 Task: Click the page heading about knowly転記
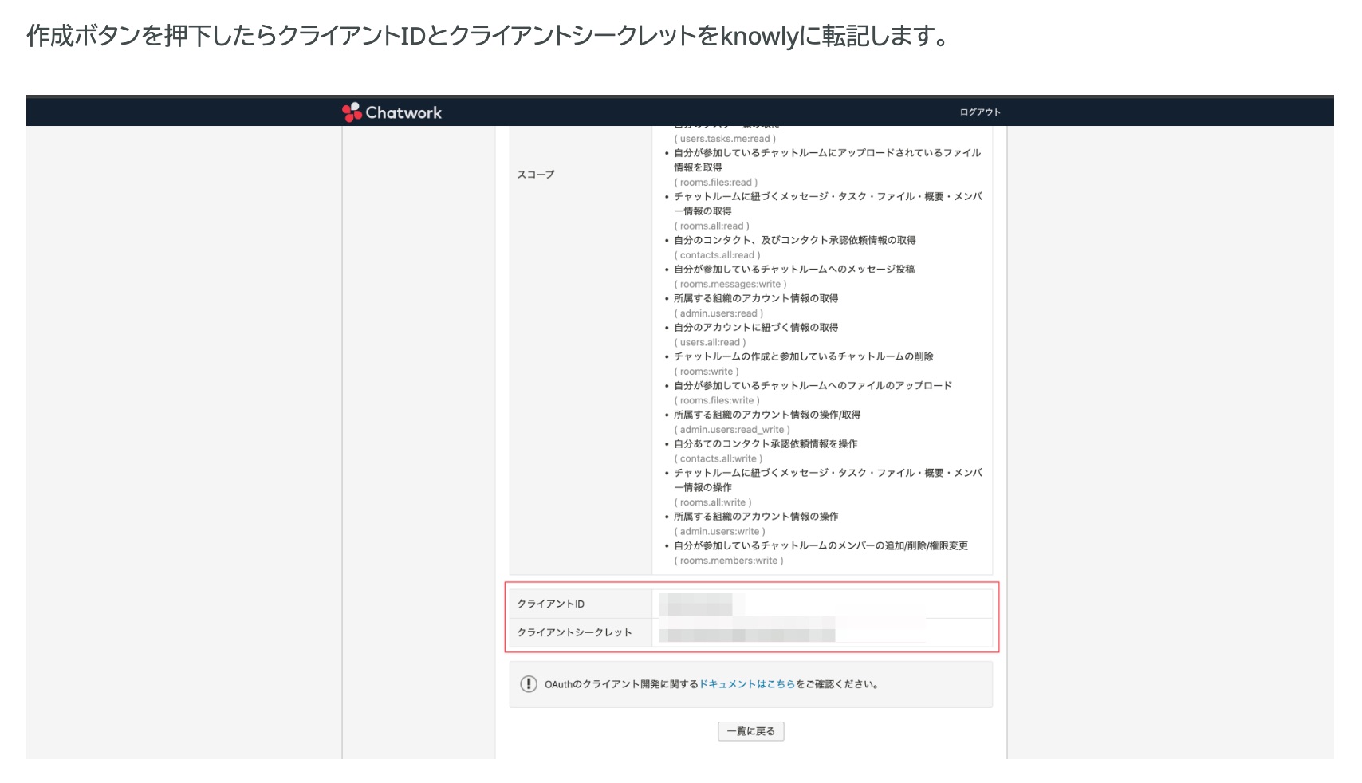click(485, 36)
